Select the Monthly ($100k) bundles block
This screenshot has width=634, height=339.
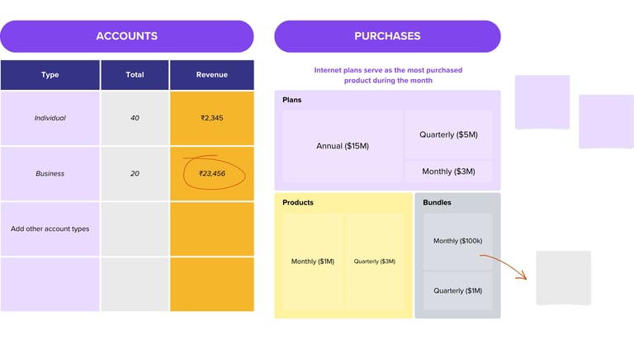(x=457, y=241)
